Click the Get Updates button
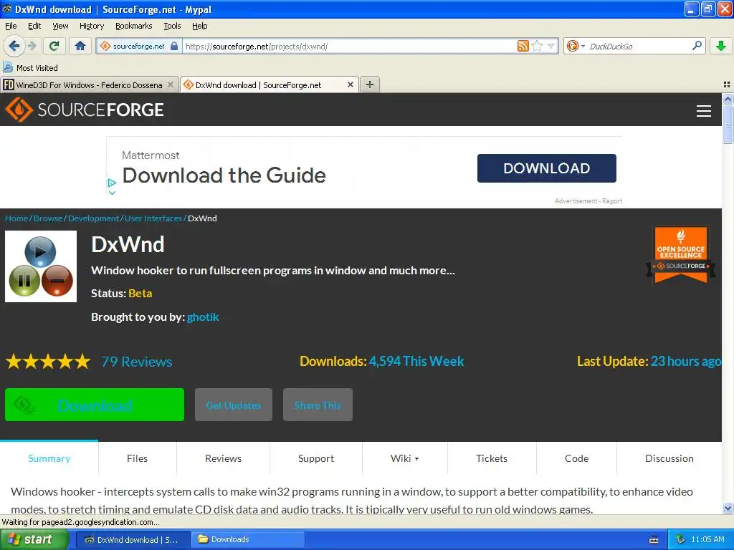 coord(234,405)
